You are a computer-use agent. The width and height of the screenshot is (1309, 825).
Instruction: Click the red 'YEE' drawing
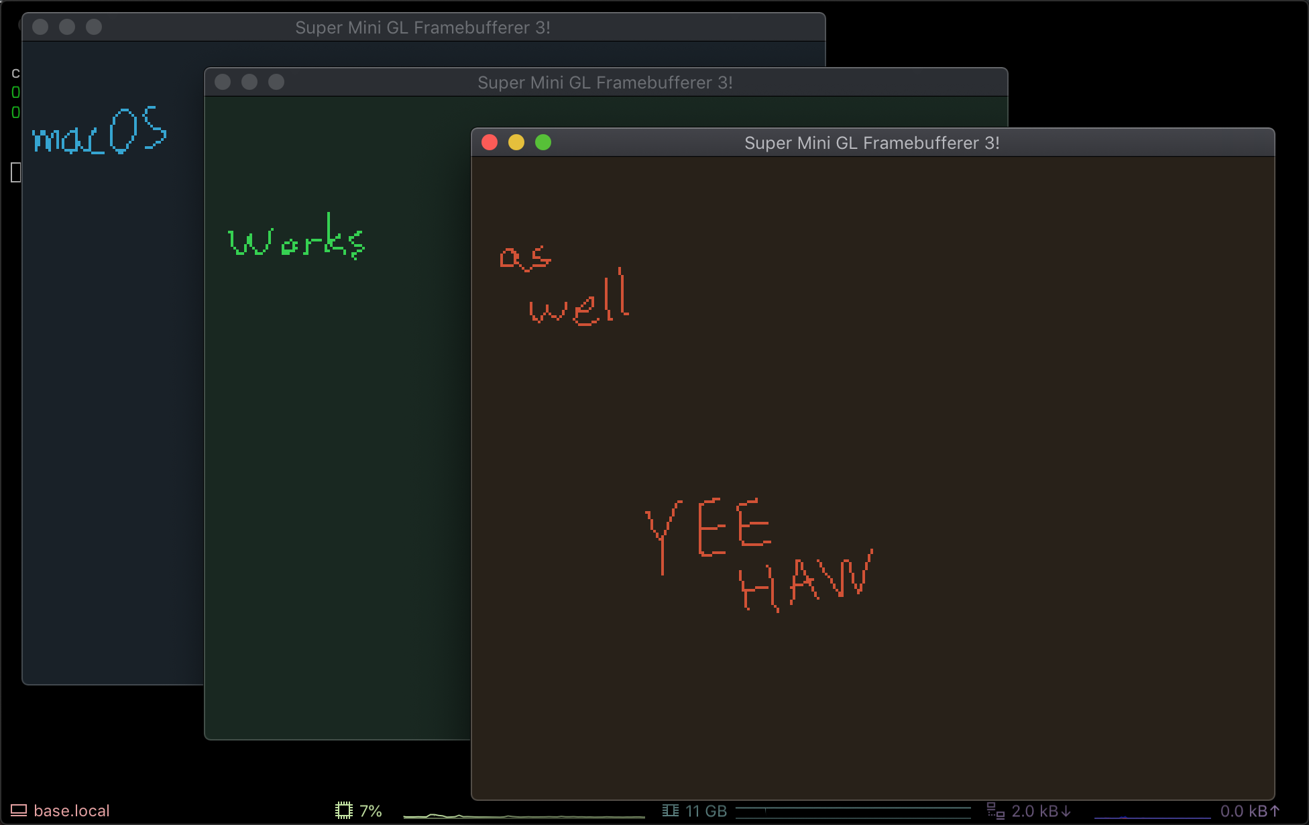pyautogui.click(x=708, y=536)
